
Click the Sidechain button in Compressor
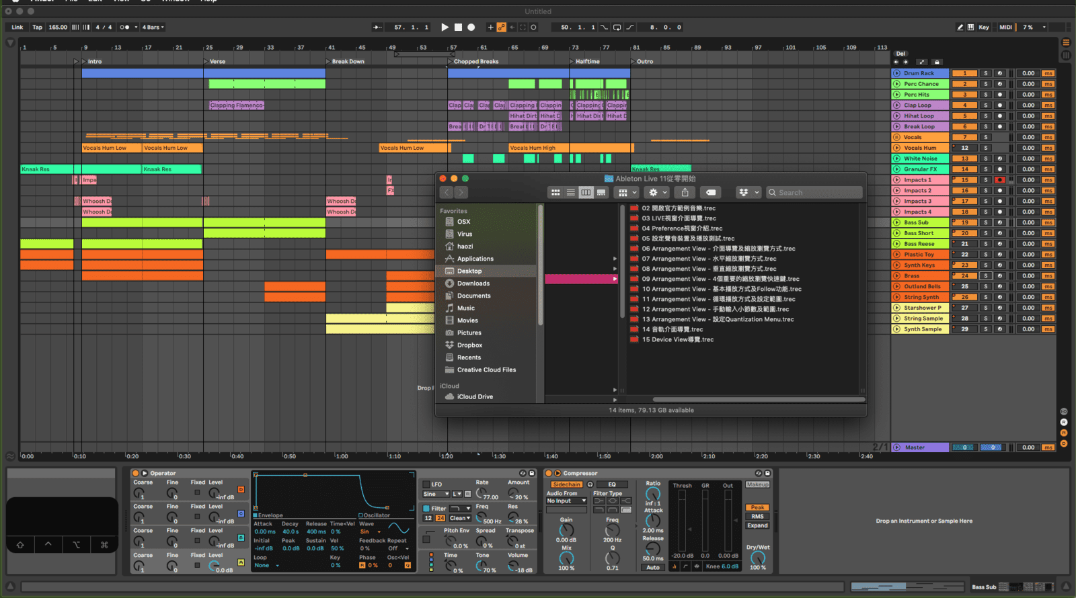click(x=566, y=484)
